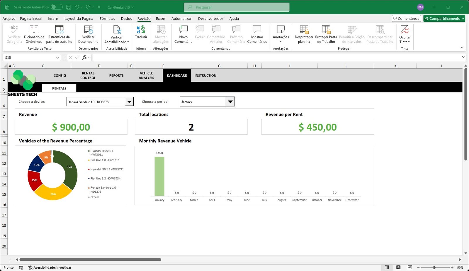Select the Verificar Ortografia tool
This screenshot has width=469, height=271.
coord(14,34)
